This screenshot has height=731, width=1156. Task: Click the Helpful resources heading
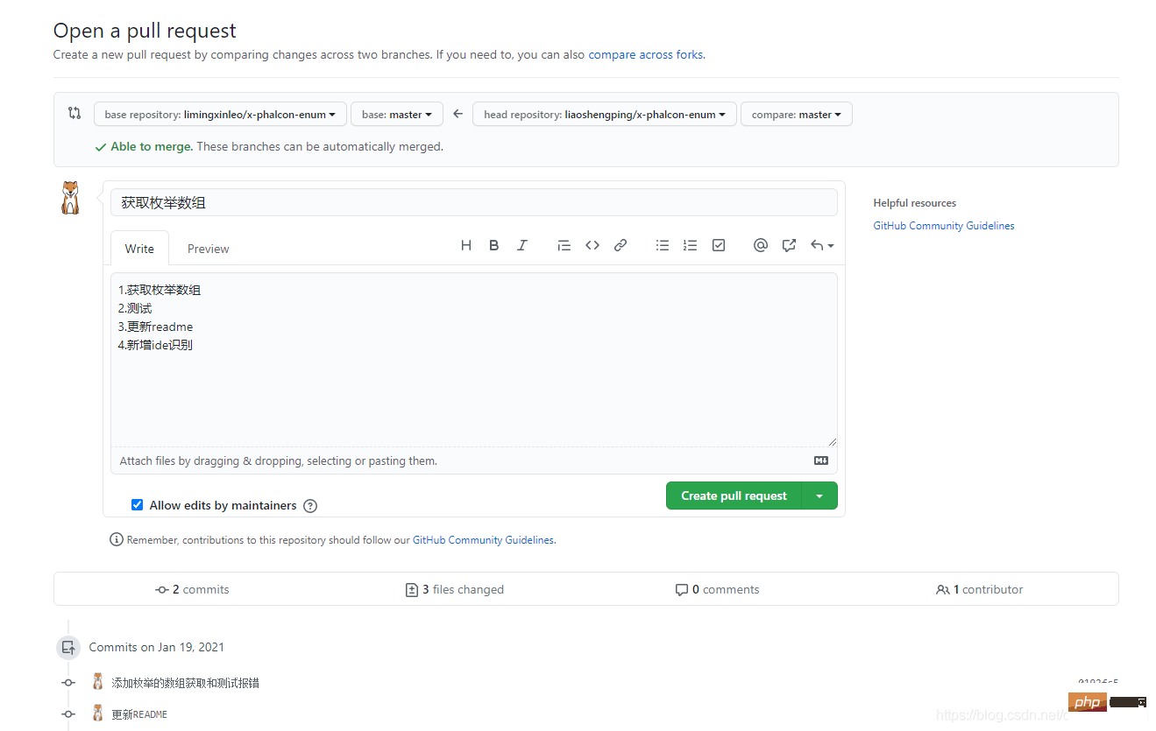[914, 203]
